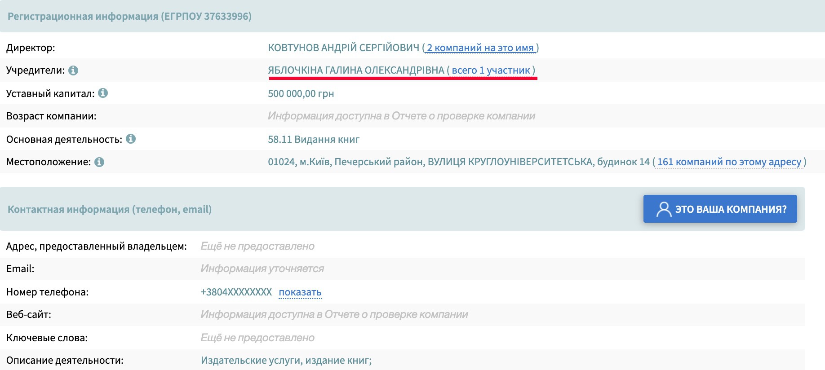The width and height of the screenshot is (825, 370).
Task: Click the report notice in the Возраст компании row
Action: (x=401, y=116)
